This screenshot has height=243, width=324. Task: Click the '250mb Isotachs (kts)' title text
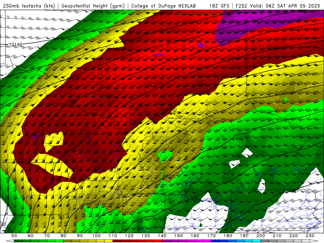[x=29, y=6]
